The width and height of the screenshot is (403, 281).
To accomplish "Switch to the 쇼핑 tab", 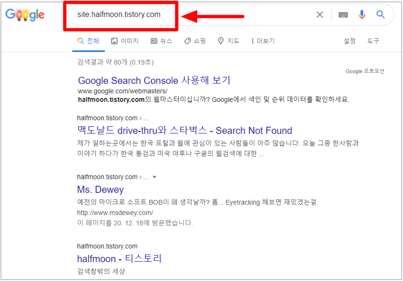I will pos(195,41).
